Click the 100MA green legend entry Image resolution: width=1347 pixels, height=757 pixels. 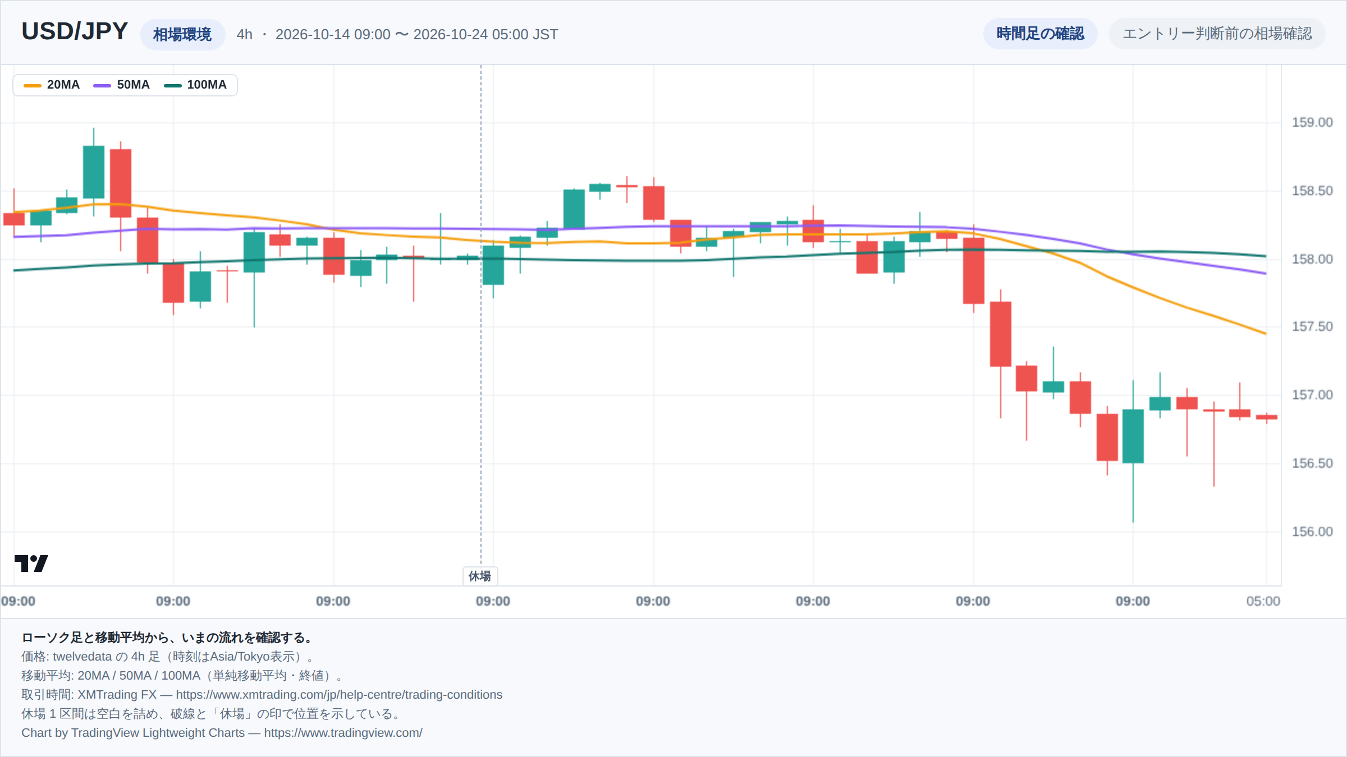(195, 85)
